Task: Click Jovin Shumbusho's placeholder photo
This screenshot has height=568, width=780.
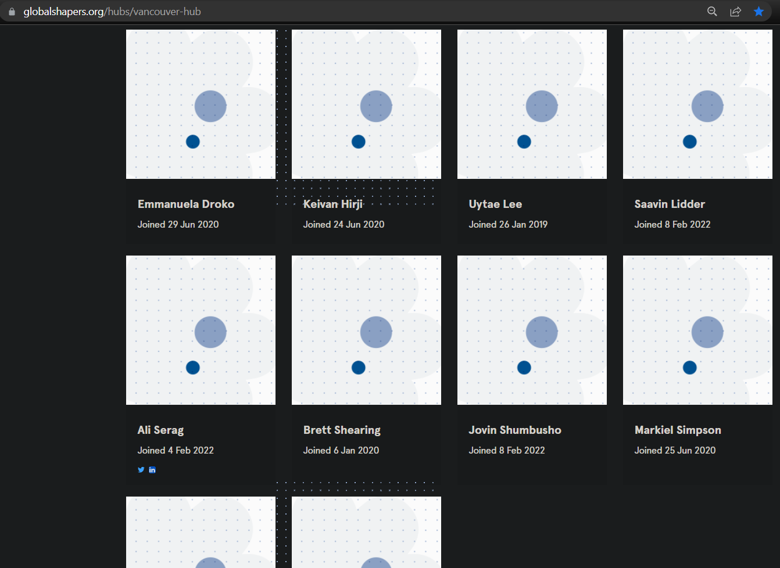Action: [x=532, y=330]
